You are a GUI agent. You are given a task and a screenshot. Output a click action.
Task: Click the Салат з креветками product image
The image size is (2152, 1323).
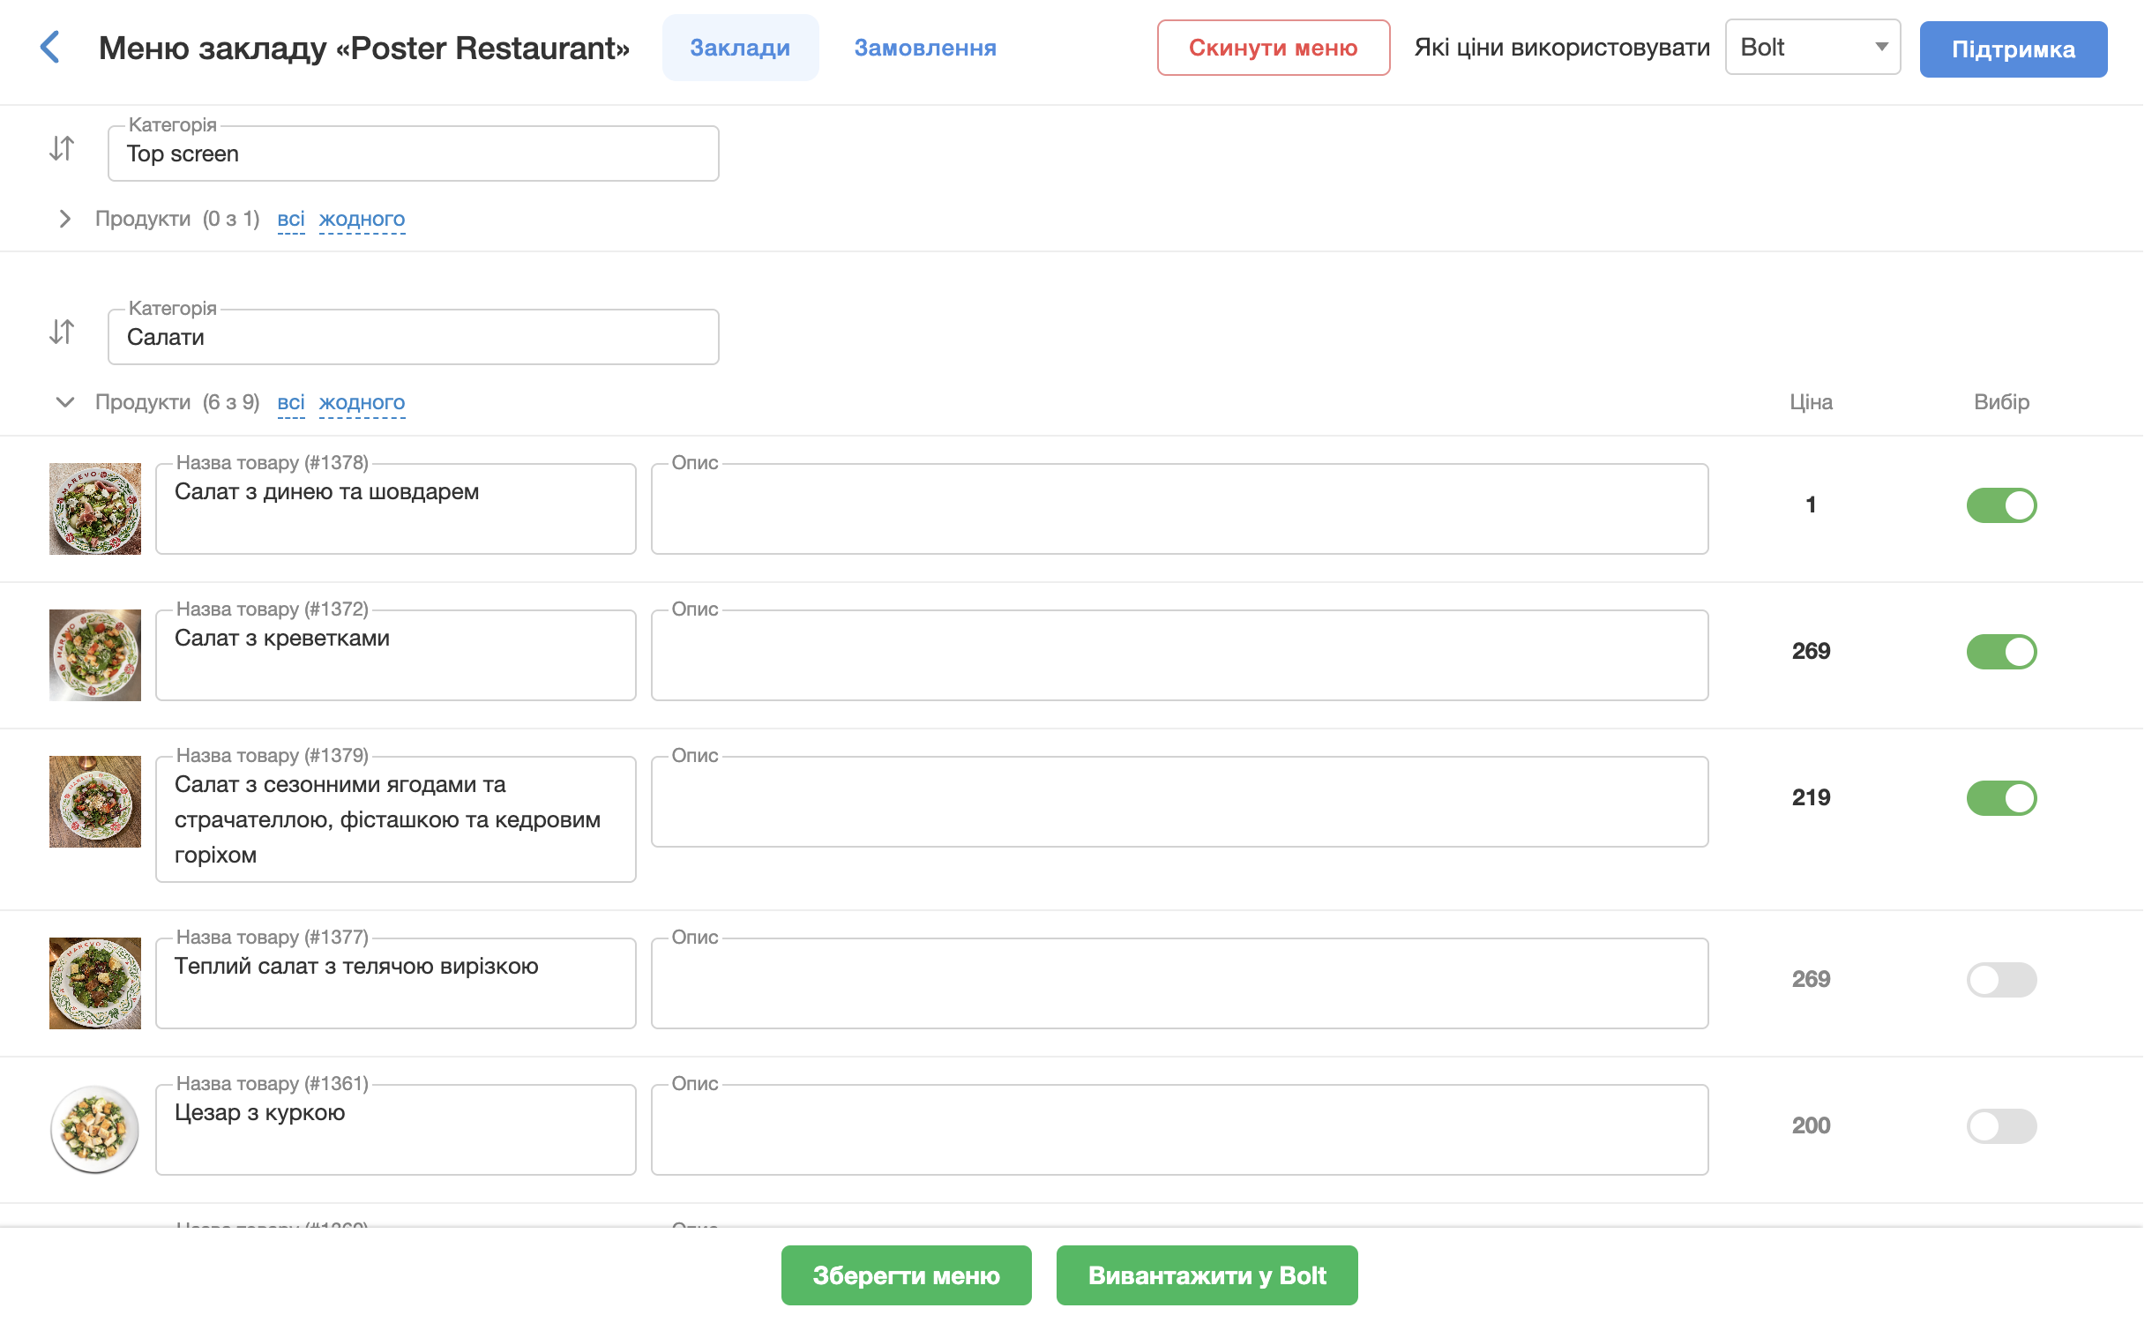[x=95, y=655]
